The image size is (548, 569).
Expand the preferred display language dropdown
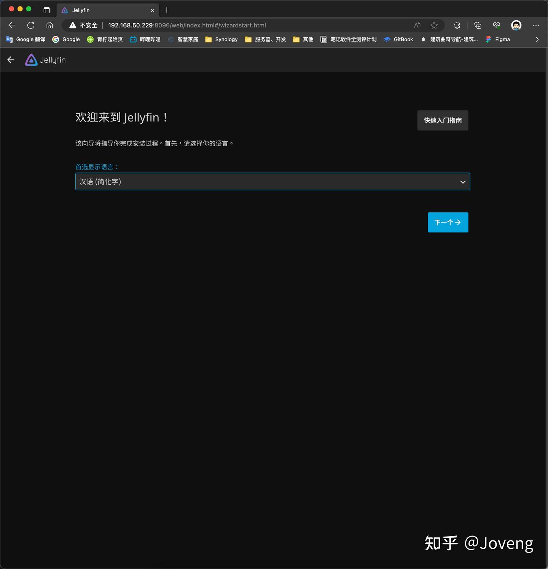point(272,182)
